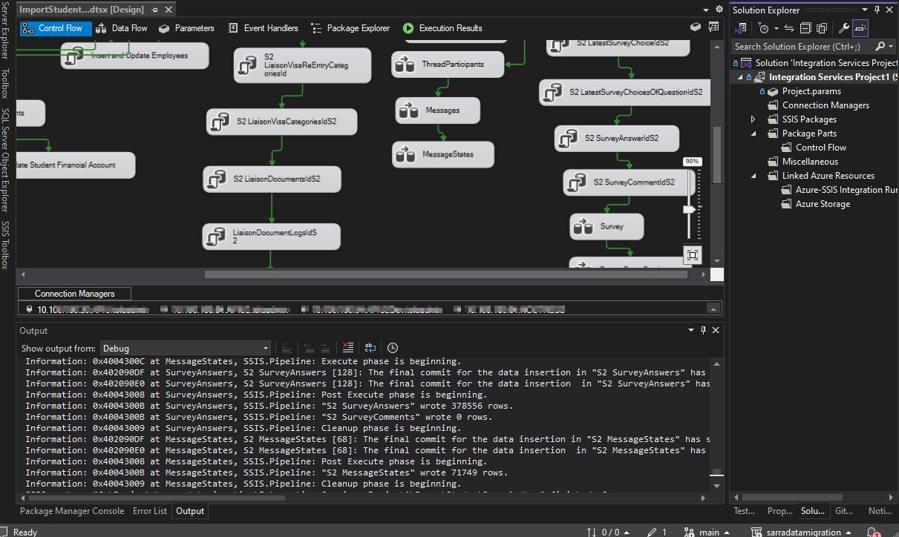Close the Output window
The width and height of the screenshot is (899, 537).
[x=716, y=331]
